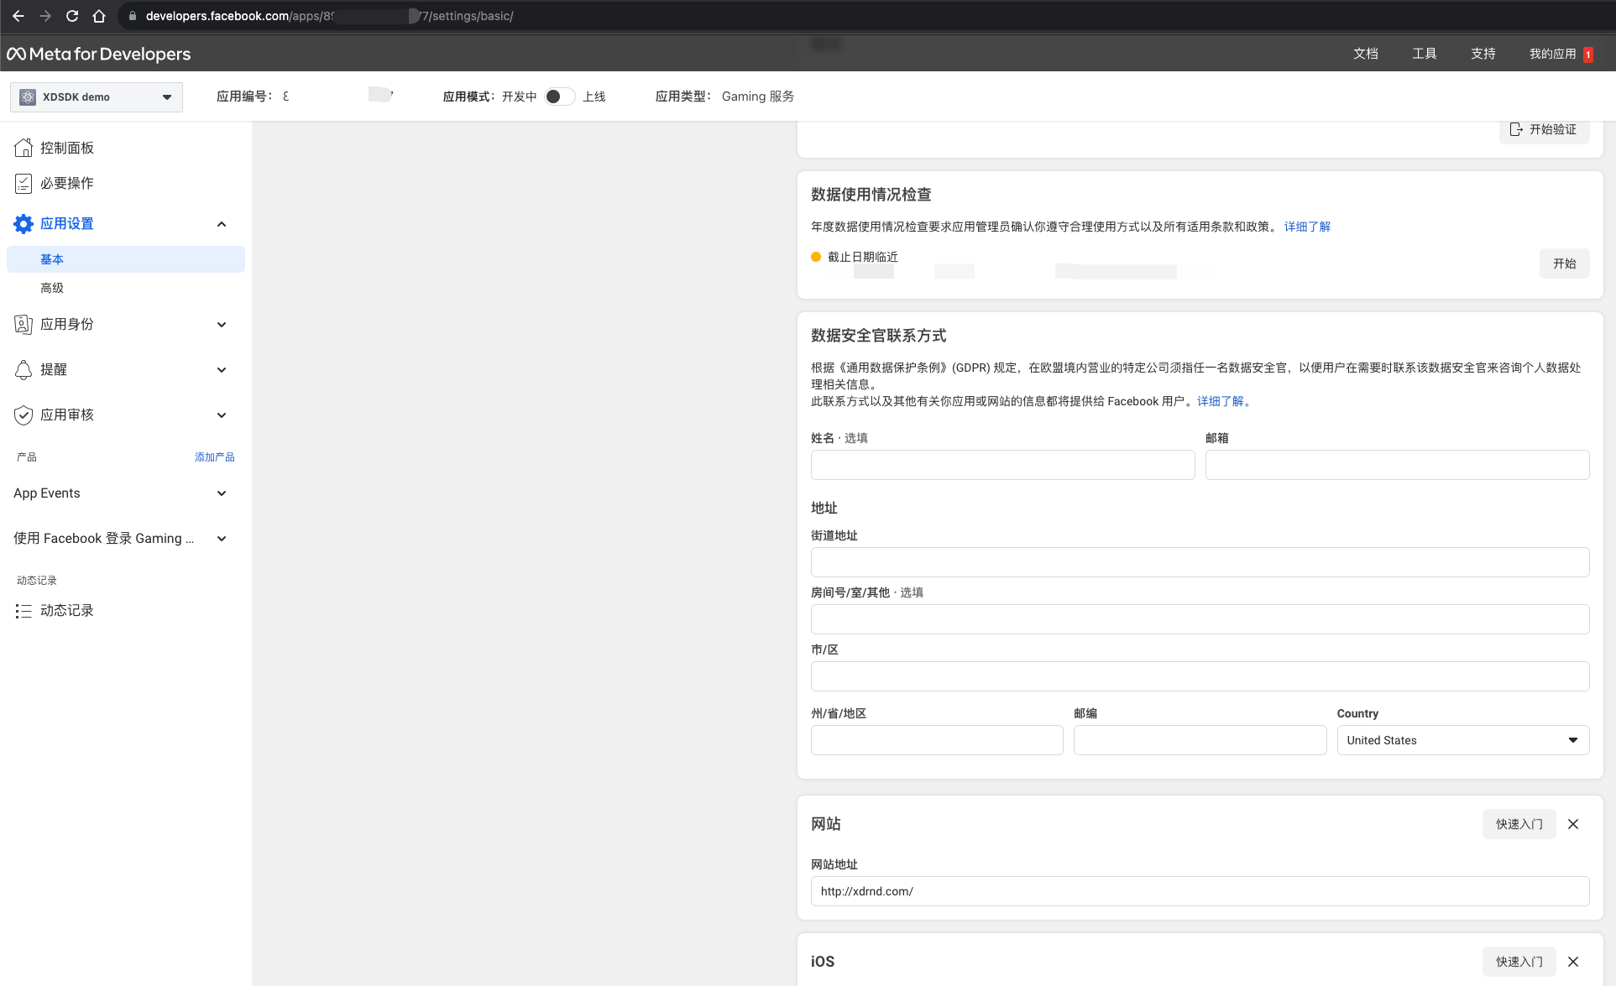Click the browser URL address bar
The image size is (1616, 986).
pos(865,16)
